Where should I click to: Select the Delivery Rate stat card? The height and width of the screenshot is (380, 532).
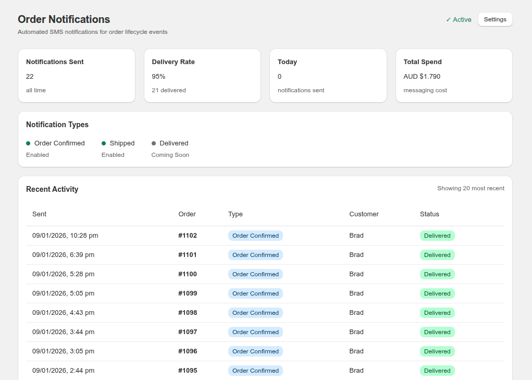pos(202,75)
